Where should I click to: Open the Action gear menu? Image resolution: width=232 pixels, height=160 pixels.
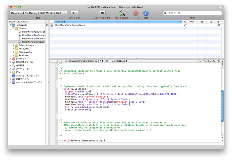click(75, 13)
